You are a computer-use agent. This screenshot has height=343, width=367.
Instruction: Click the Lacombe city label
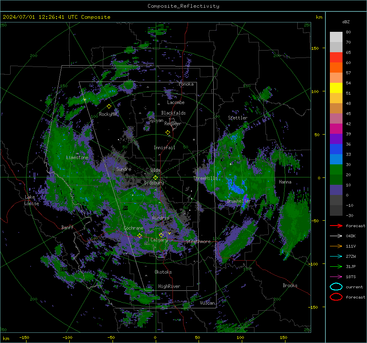coord(176,102)
